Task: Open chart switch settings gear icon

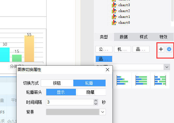Action: point(169,49)
